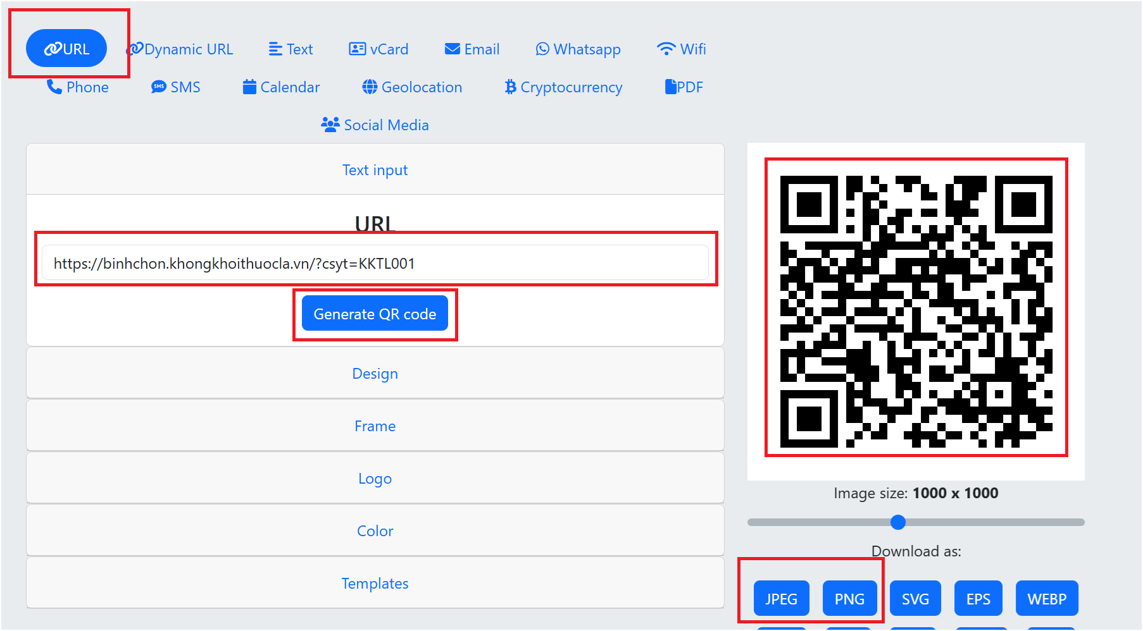Image resolution: width=1143 pixels, height=631 pixels.
Task: Focus the URL input field
Action: pos(375,263)
